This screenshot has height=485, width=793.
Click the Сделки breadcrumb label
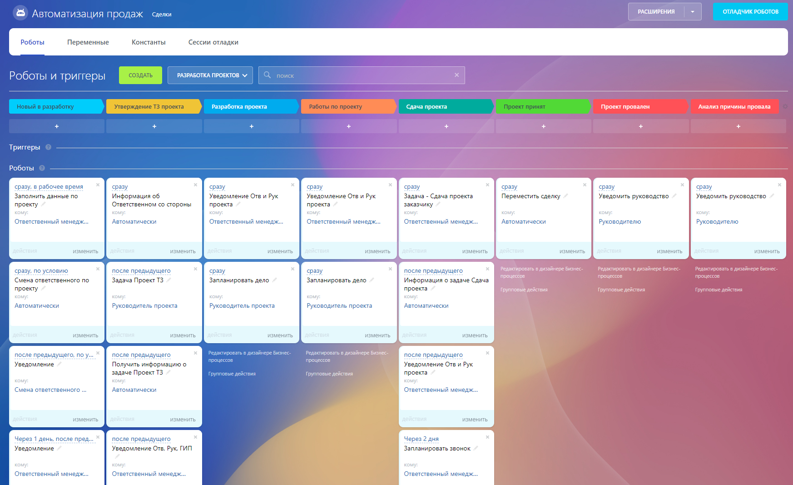[x=162, y=15]
